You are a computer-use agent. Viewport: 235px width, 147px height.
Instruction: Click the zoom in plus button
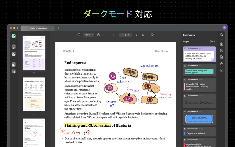(x=98, y=35)
